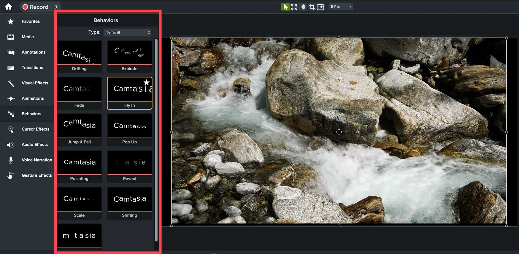
Task: Switch to Animations tab label
Action: pyautogui.click(x=33, y=98)
